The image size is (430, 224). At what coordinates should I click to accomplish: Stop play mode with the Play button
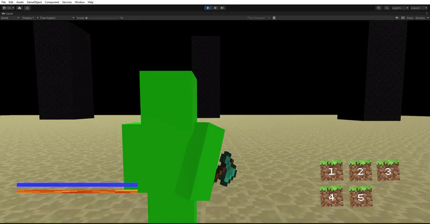tap(208, 8)
